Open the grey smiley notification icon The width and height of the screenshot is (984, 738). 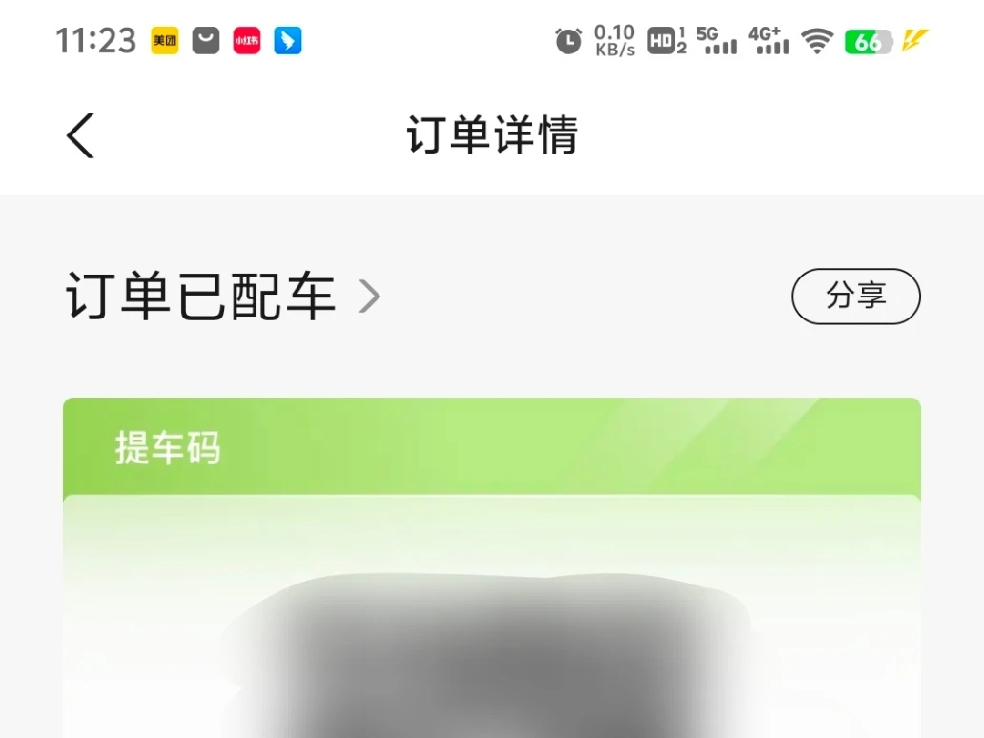click(206, 41)
